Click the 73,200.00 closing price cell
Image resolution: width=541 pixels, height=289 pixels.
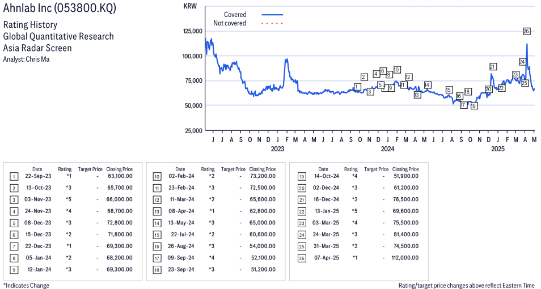(x=263, y=176)
